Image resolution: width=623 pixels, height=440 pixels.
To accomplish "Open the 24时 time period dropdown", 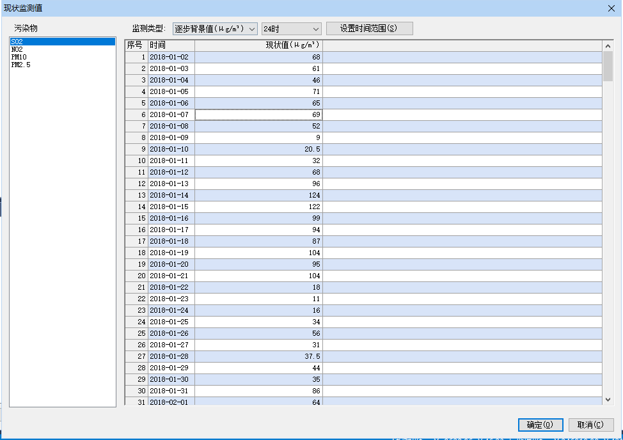I will (x=291, y=29).
